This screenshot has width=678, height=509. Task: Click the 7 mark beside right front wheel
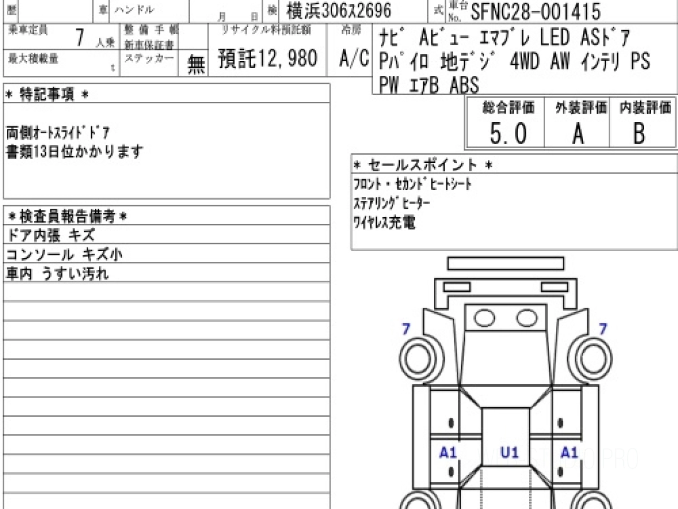point(603,329)
